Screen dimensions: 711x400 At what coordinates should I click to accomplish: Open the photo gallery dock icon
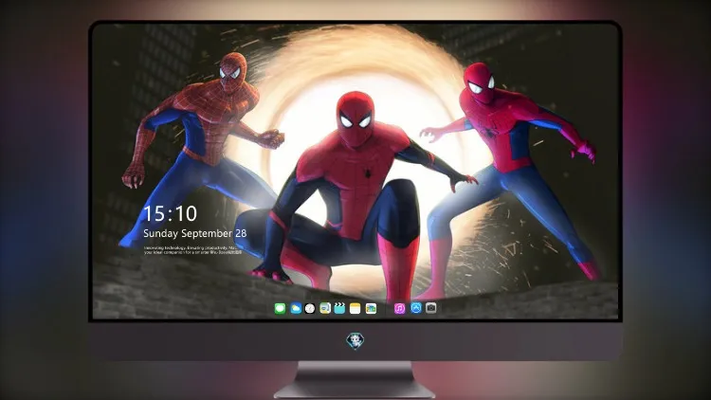[371, 308]
